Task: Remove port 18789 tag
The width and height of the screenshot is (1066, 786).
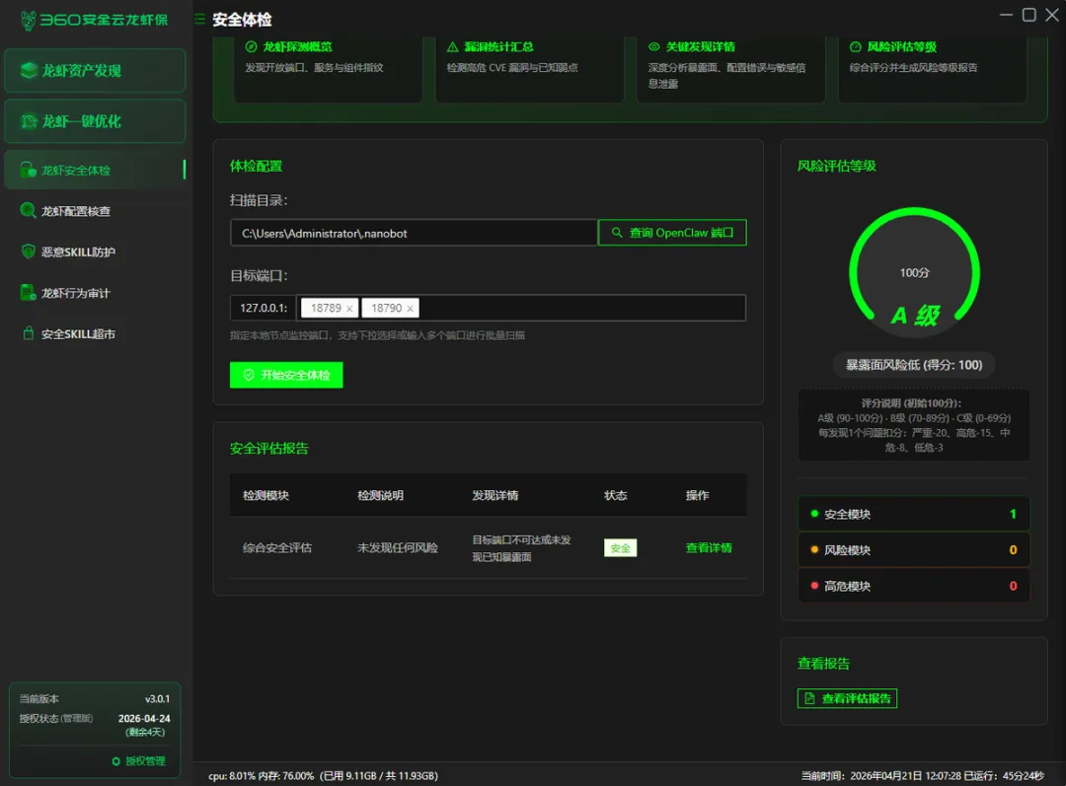Action: pyautogui.click(x=349, y=309)
